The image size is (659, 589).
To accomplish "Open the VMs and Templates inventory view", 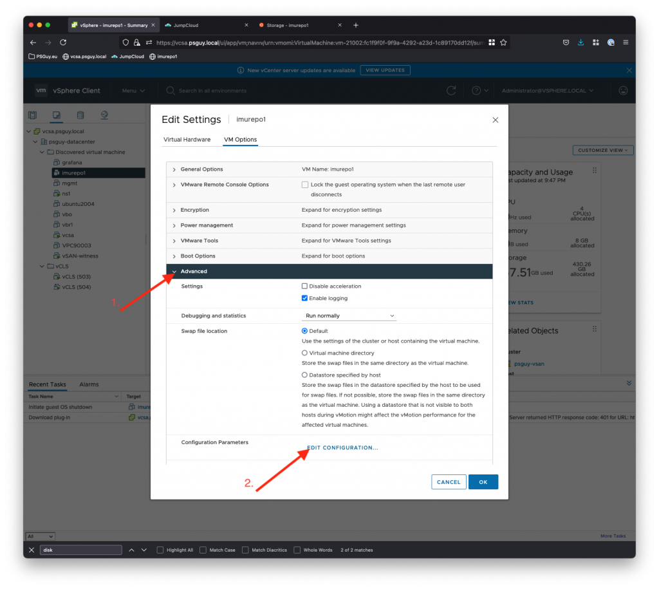I will pyautogui.click(x=57, y=115).
